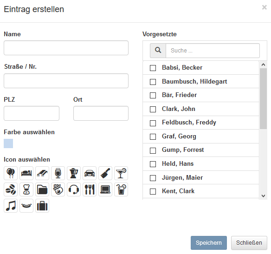
Task: Pick the car icon
Action: pyautogui.click(x=90, y=173)
